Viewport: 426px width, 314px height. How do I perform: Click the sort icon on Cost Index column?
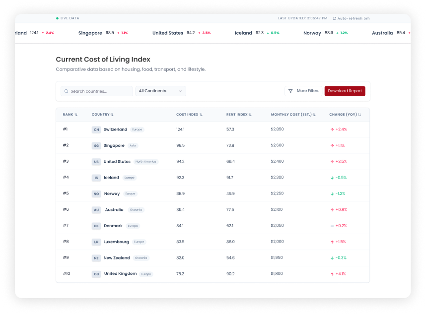click(x=201, y=114)
